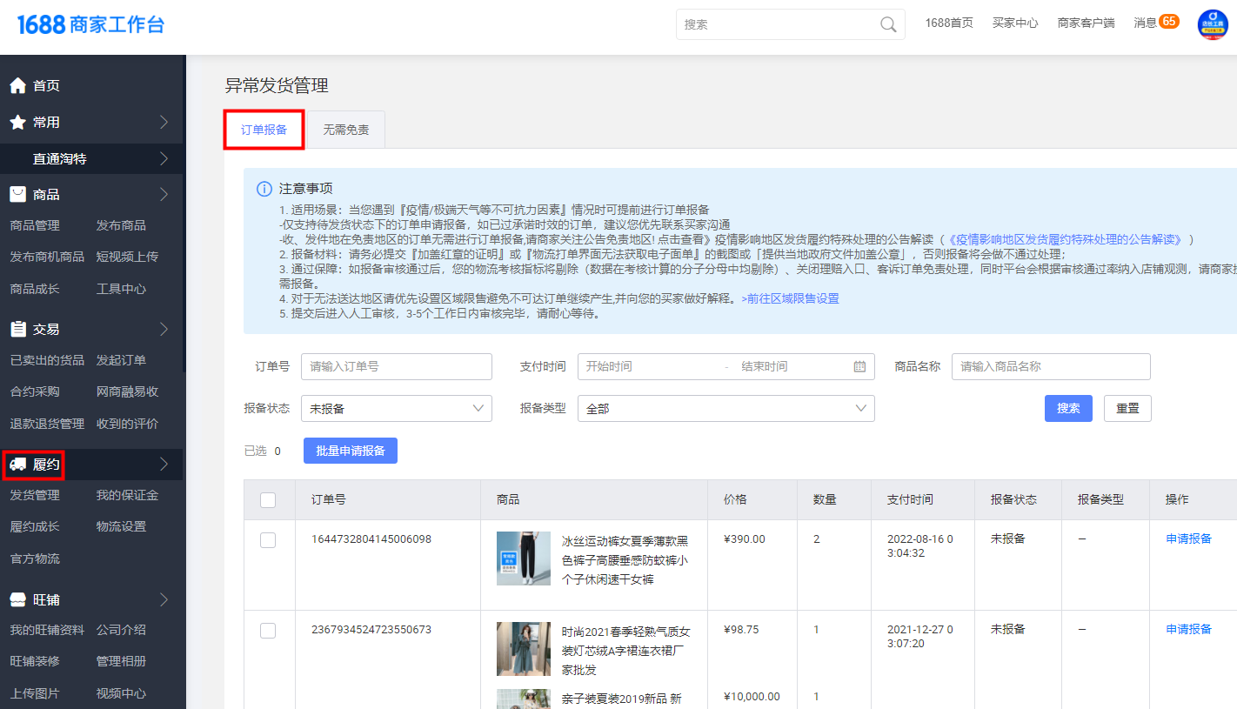Focus the 订单号 input field
1237x709 pixels.
coord(397,366)
